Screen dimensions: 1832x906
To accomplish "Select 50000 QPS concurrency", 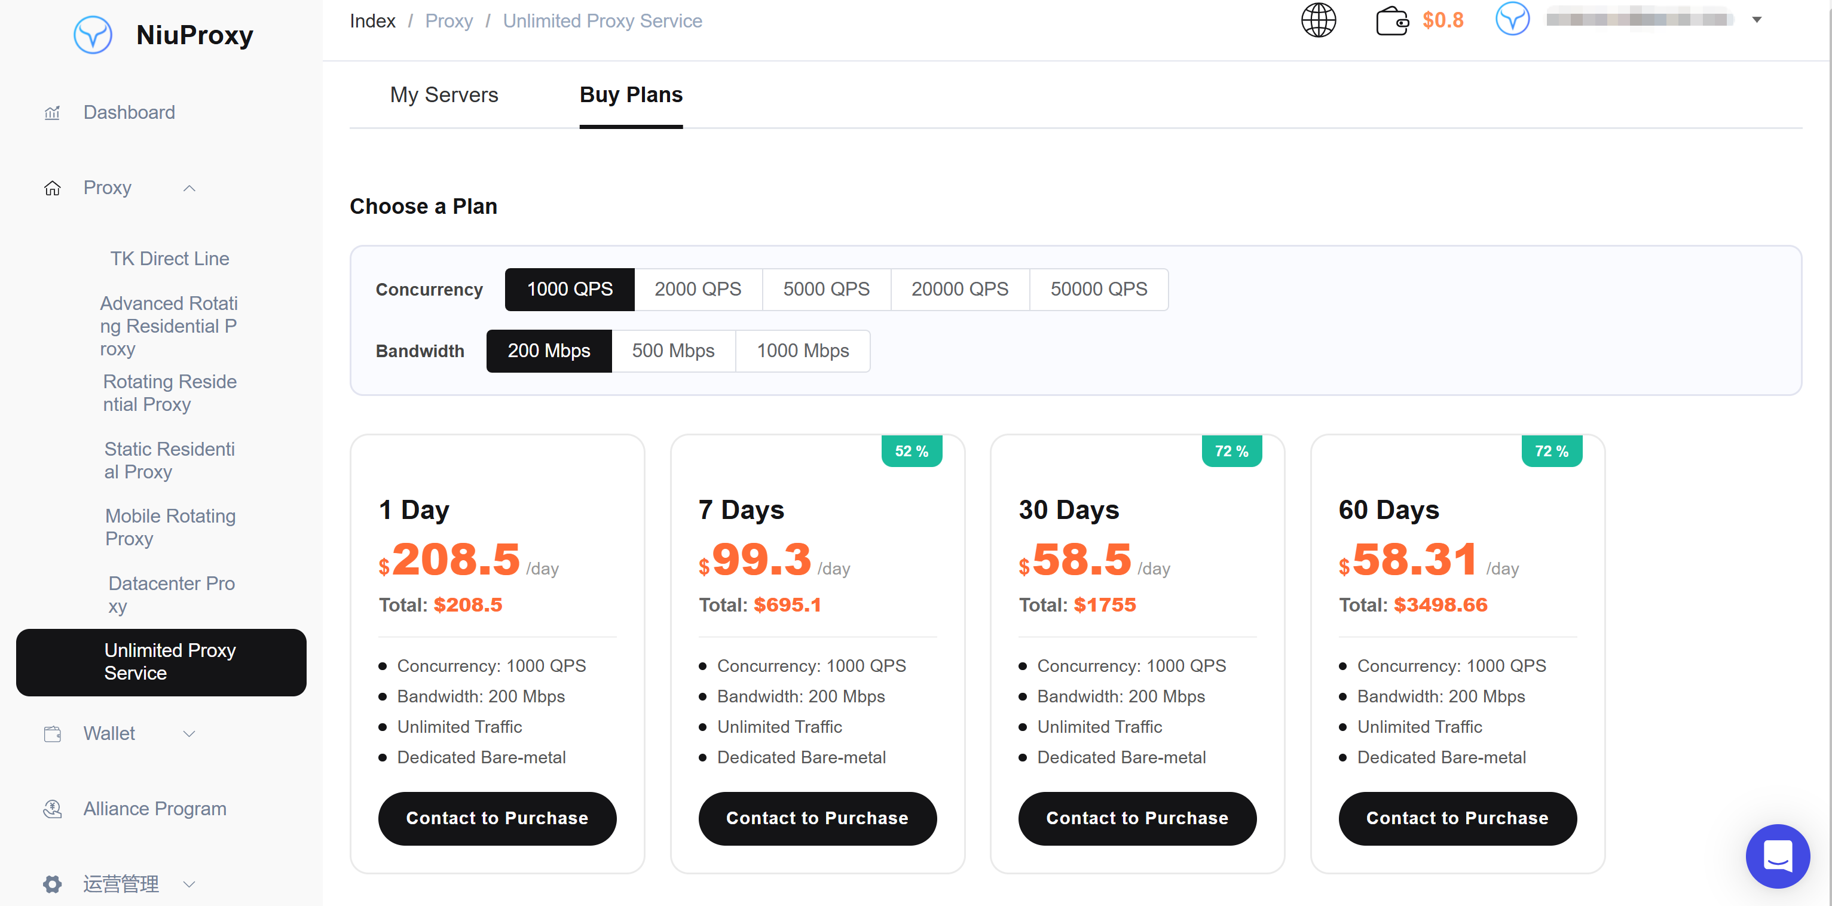I will (1099, 289).
